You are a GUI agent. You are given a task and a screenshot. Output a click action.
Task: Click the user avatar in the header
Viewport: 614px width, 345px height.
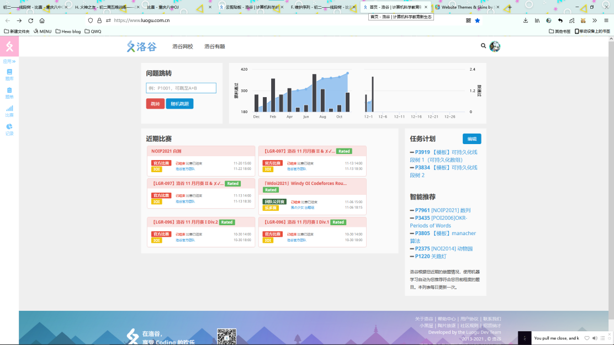pyautogui.click(x=495, y=46)
